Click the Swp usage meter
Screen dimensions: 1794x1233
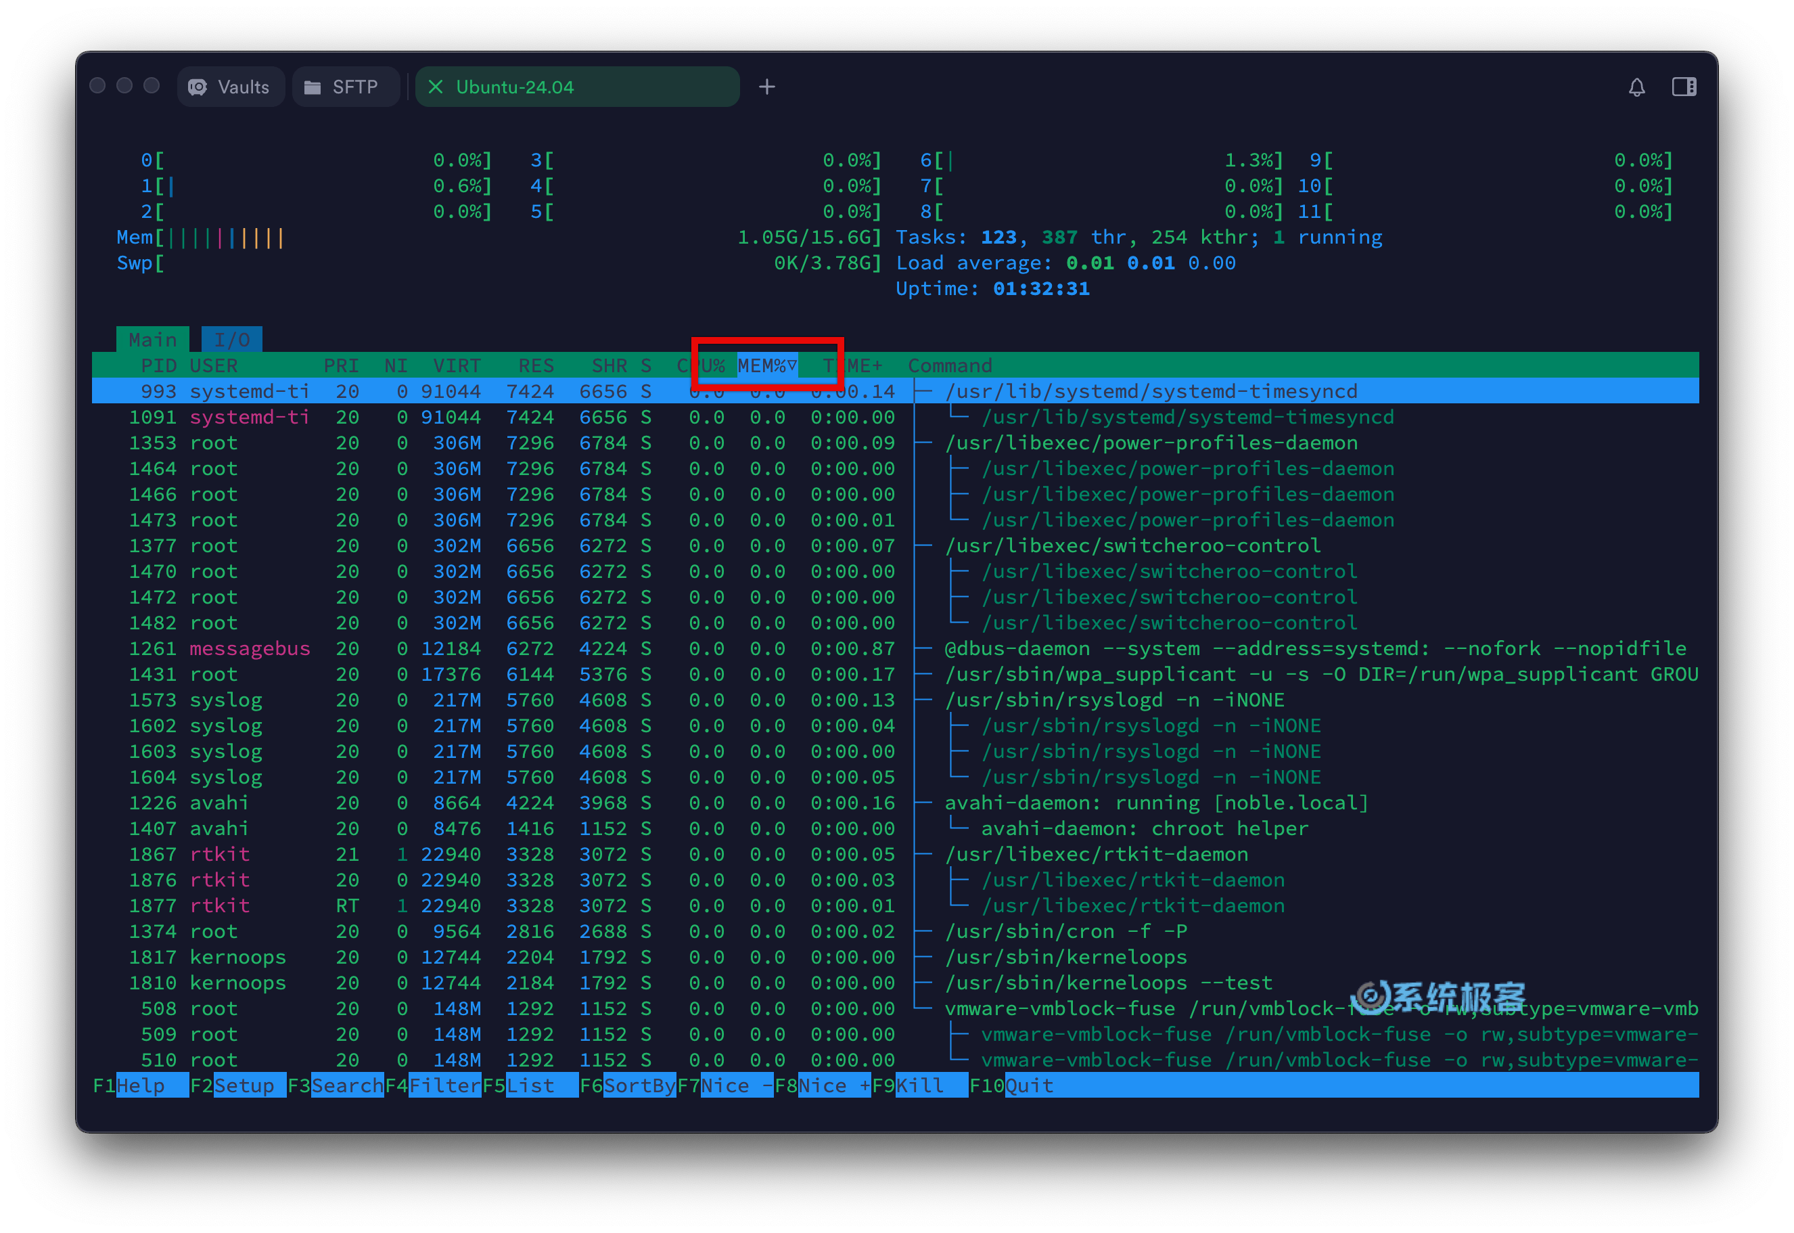[499, 263]
